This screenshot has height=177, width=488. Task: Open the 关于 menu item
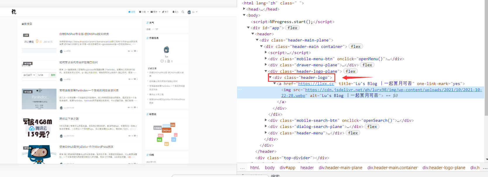[165, 12]
